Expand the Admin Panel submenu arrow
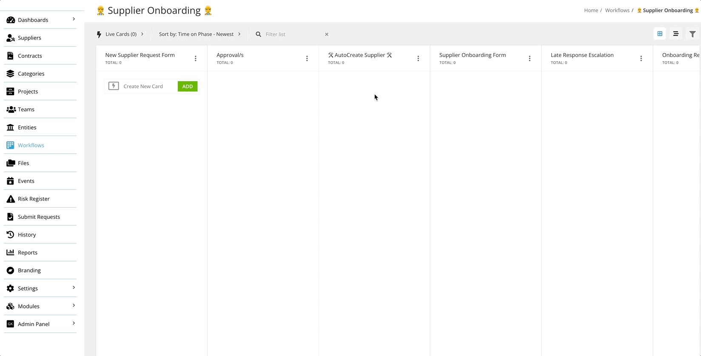Screen dimensions: 701x356 coord(74,323)
